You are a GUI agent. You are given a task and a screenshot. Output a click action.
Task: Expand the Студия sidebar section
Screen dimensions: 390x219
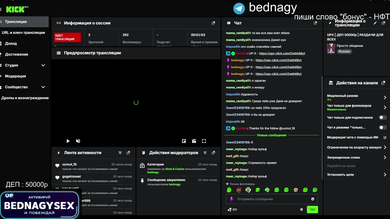pyautogui.click(x=43, y=65)
